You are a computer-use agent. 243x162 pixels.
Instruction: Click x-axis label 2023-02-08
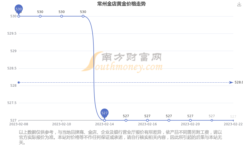19,124
